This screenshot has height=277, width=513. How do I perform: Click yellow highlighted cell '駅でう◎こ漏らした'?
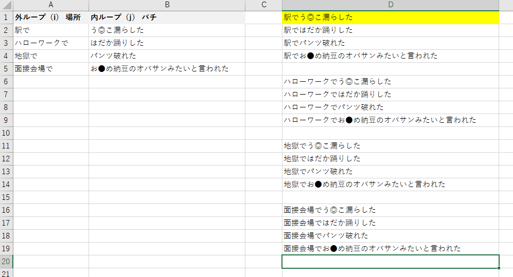391,17
